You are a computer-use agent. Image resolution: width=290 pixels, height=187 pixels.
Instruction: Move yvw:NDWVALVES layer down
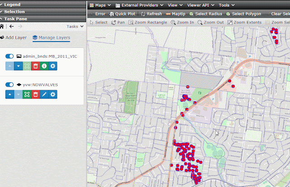18,94
